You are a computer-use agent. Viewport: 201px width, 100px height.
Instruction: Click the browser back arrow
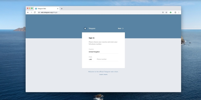coord(28,12)
